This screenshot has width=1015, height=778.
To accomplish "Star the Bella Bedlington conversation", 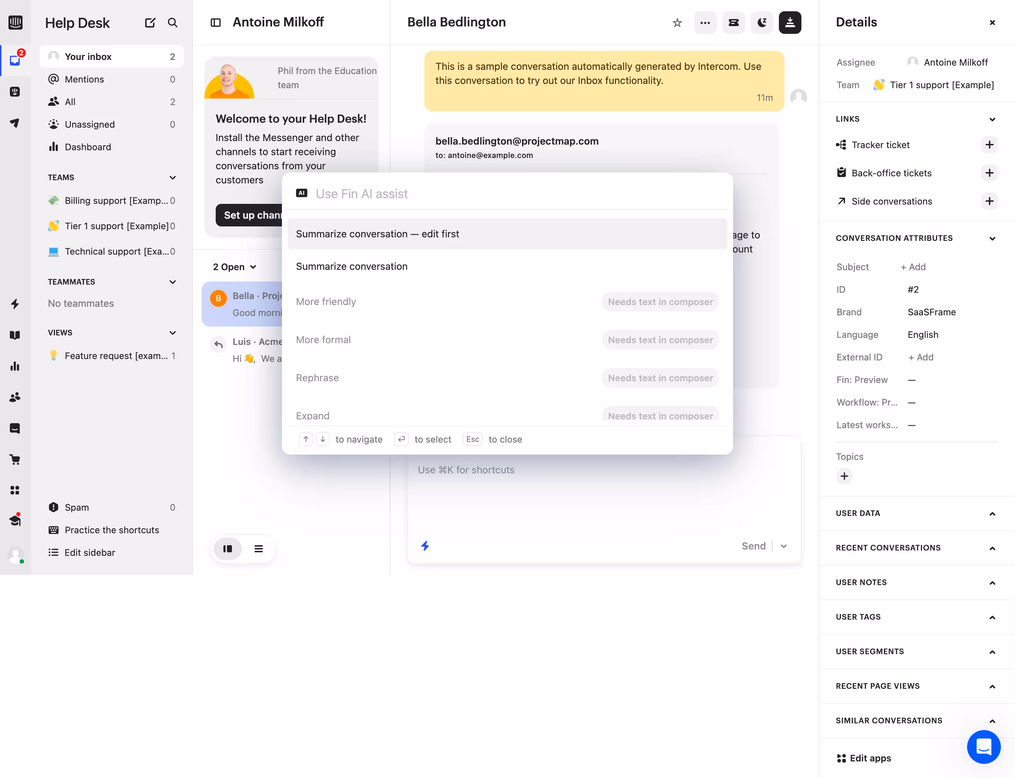I will click(x=677, y=22).
